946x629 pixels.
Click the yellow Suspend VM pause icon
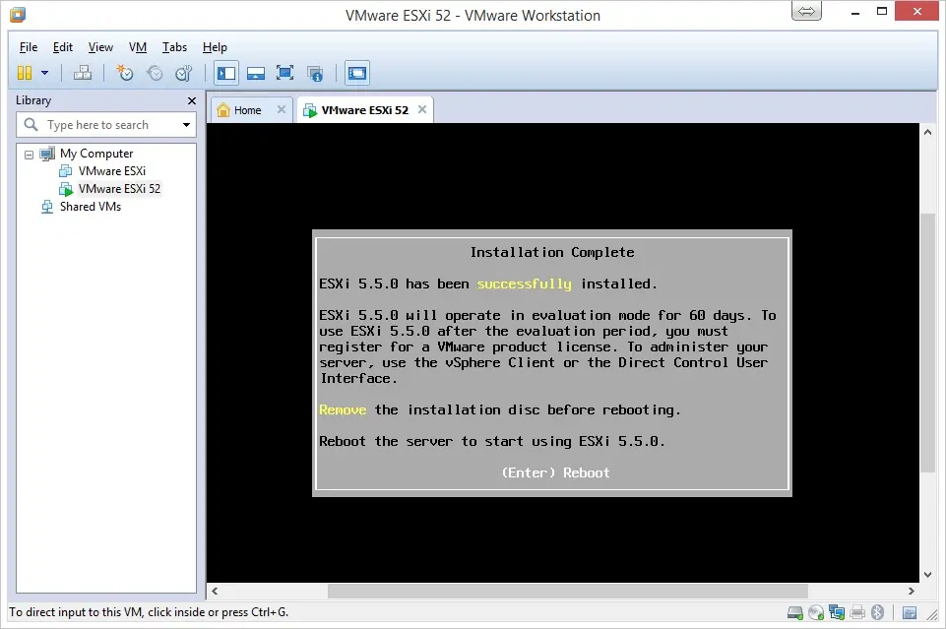click(x=25, y=73)
